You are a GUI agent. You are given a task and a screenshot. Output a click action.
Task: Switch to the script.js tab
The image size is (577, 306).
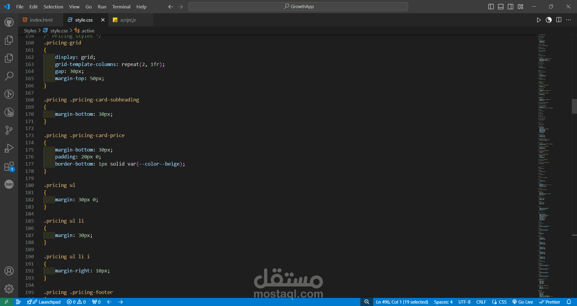(x=131, y=20)
